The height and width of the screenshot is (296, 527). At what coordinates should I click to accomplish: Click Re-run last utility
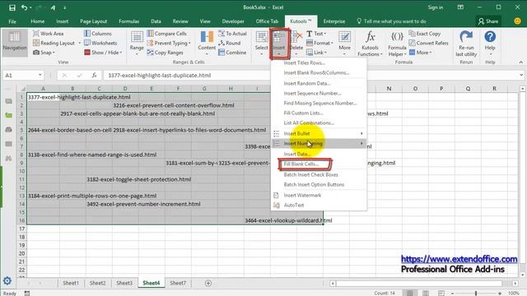click(466, 44)
